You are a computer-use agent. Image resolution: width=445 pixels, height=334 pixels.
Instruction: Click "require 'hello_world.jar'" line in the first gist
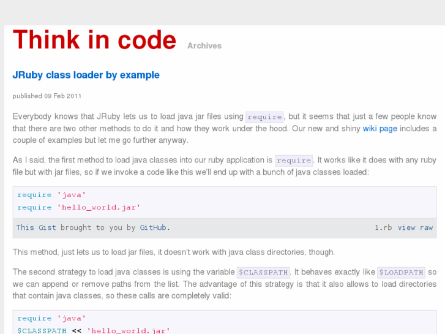point(79,207)
